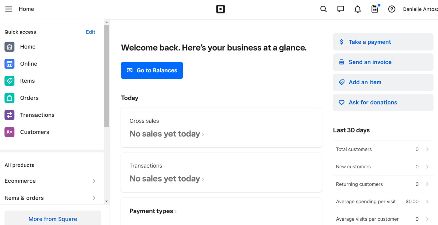Open the setup guide clipboard icon
The width and height of the screenshot is (438, 225).
pos(375,9)
